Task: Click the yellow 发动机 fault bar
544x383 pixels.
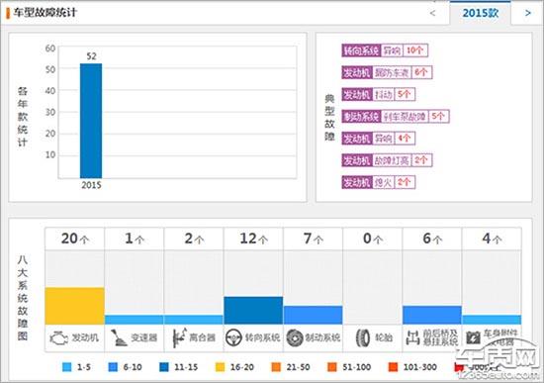Action: [x=74, y=306]
